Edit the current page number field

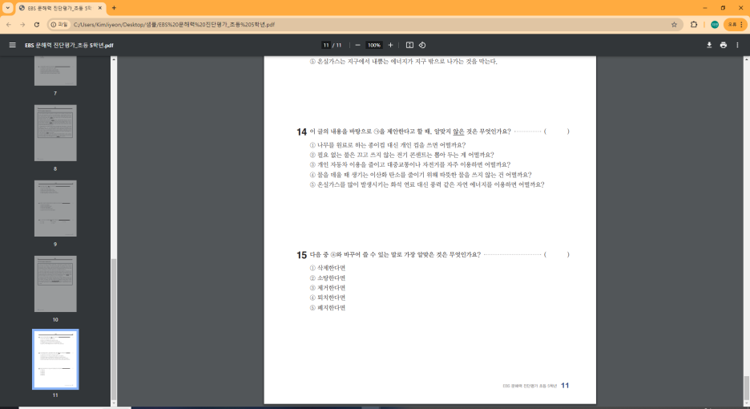[326, 45]
